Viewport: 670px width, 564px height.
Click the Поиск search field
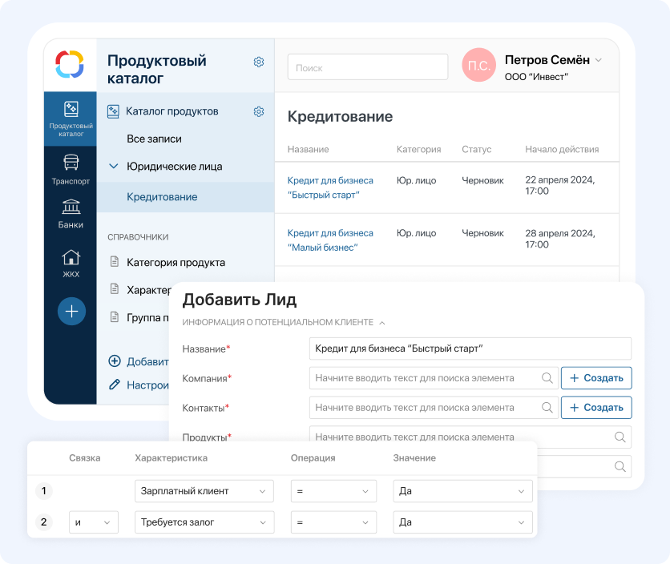coord(367,67)
